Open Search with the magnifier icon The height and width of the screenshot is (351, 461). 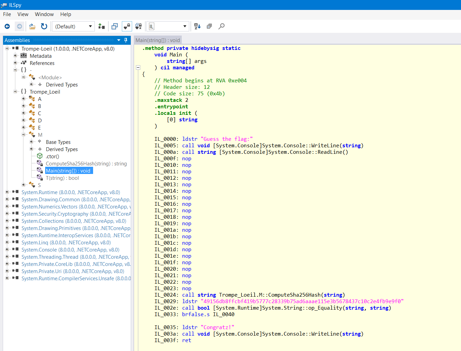pos(221,26)
